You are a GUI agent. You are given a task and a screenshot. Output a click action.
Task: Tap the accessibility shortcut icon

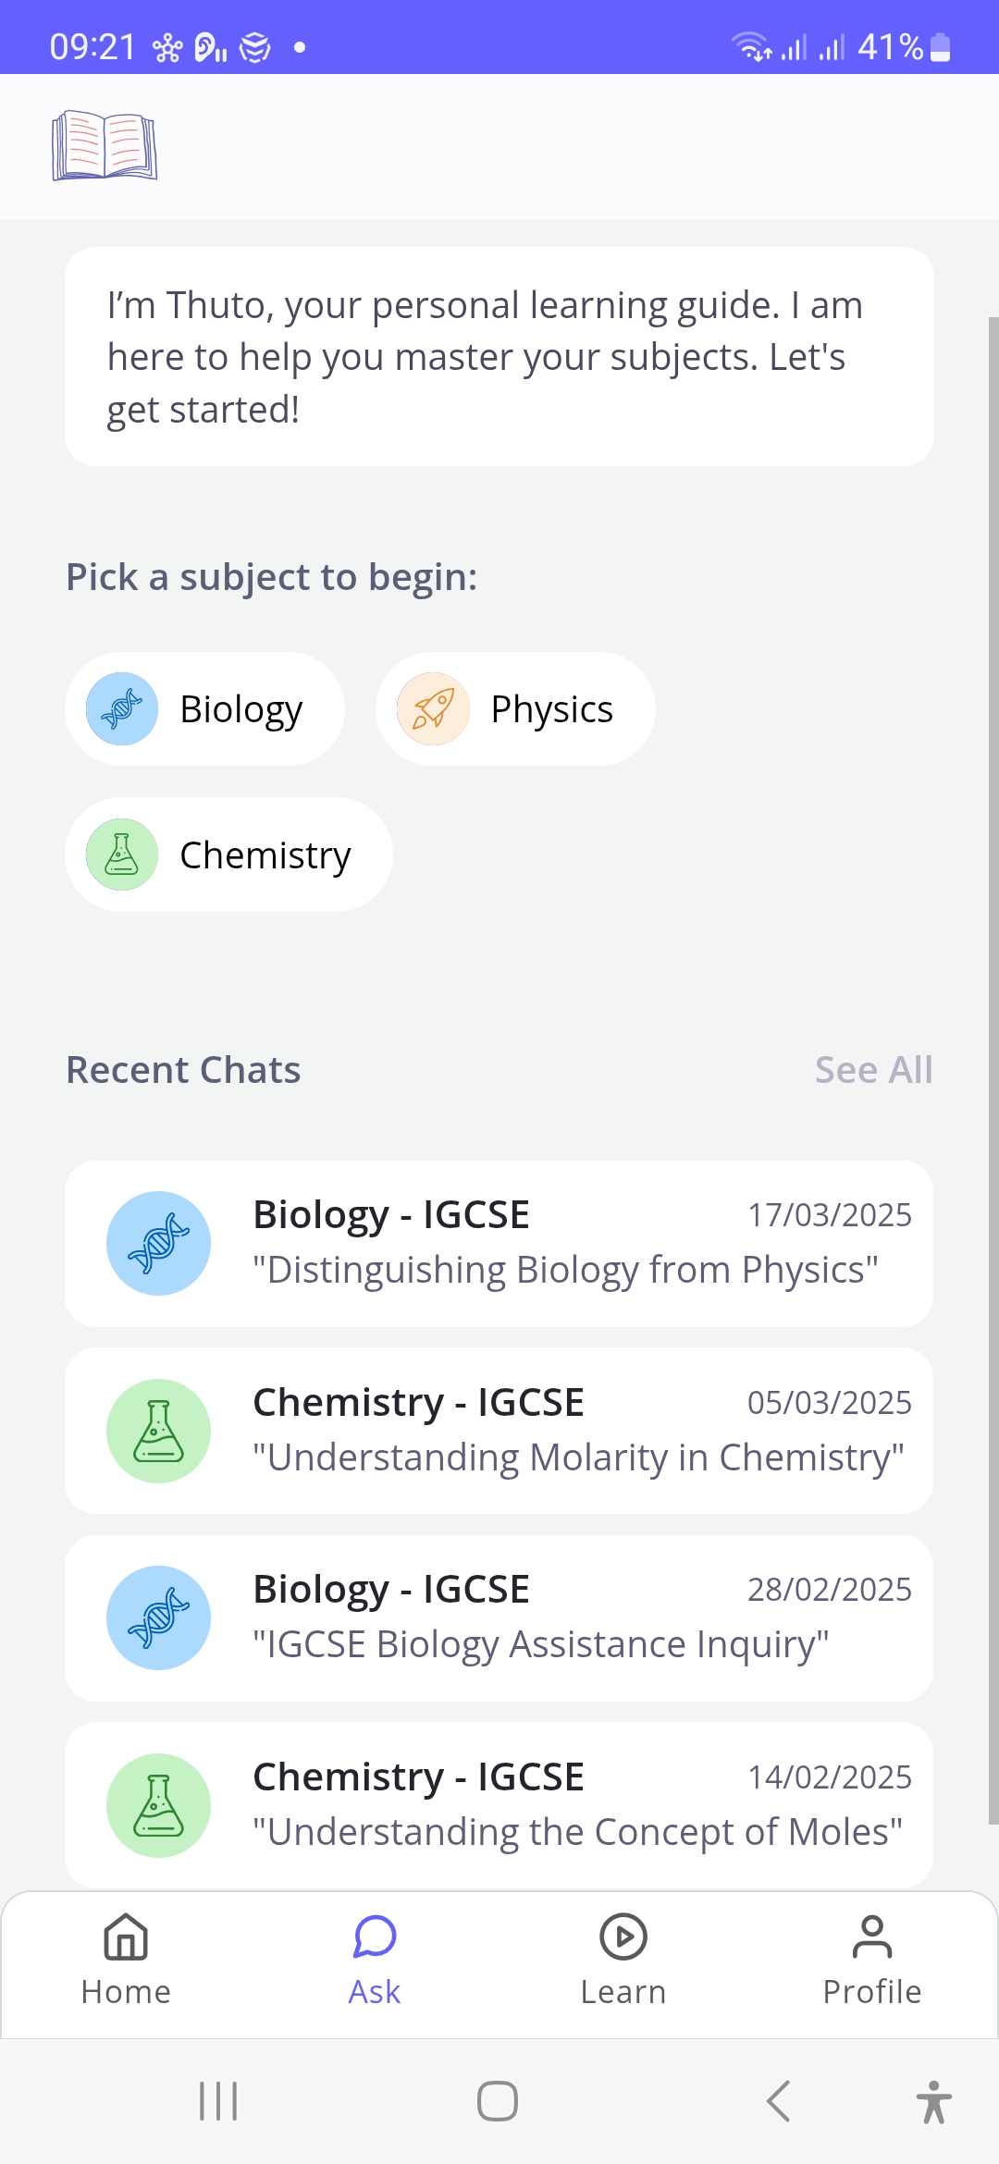tap(934, 2101)
